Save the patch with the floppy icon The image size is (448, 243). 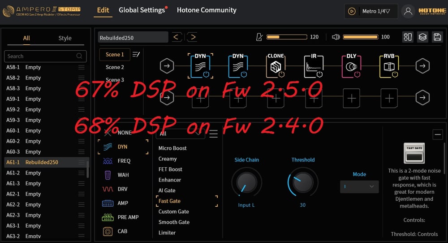437,37
